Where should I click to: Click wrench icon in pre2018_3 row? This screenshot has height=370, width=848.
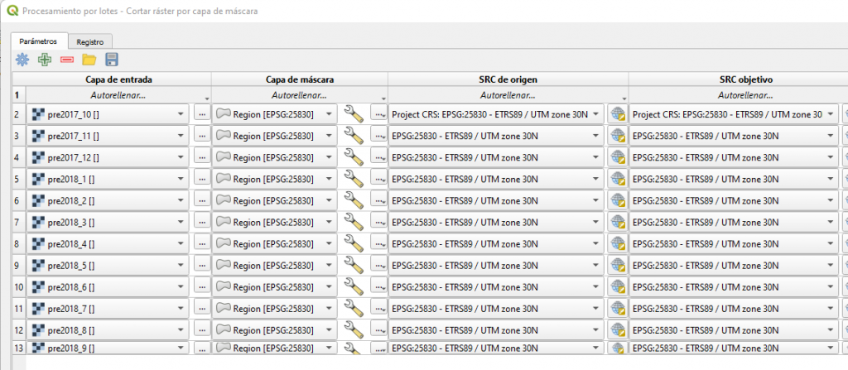[x=354, y=221]
